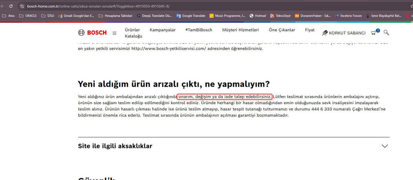Image resolution: width=413 pixels, height=180 pixels.
Task: Open the Kampanyalar menu item
Action: [162, 30]
